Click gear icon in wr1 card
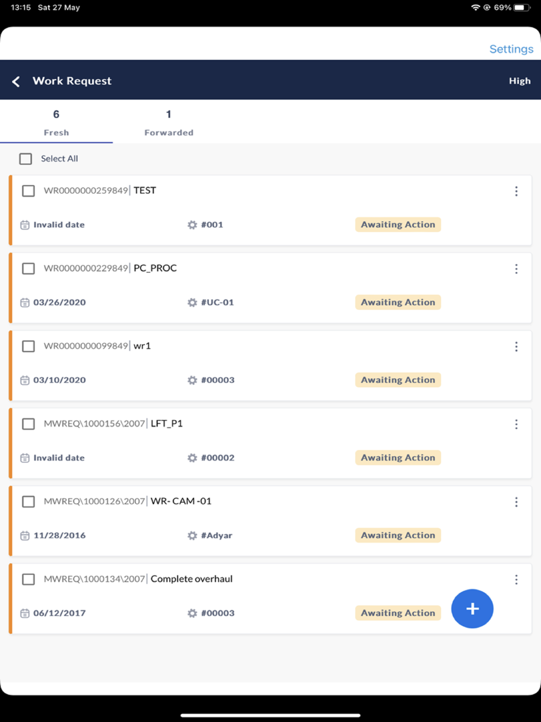 [x=192, y=380]
